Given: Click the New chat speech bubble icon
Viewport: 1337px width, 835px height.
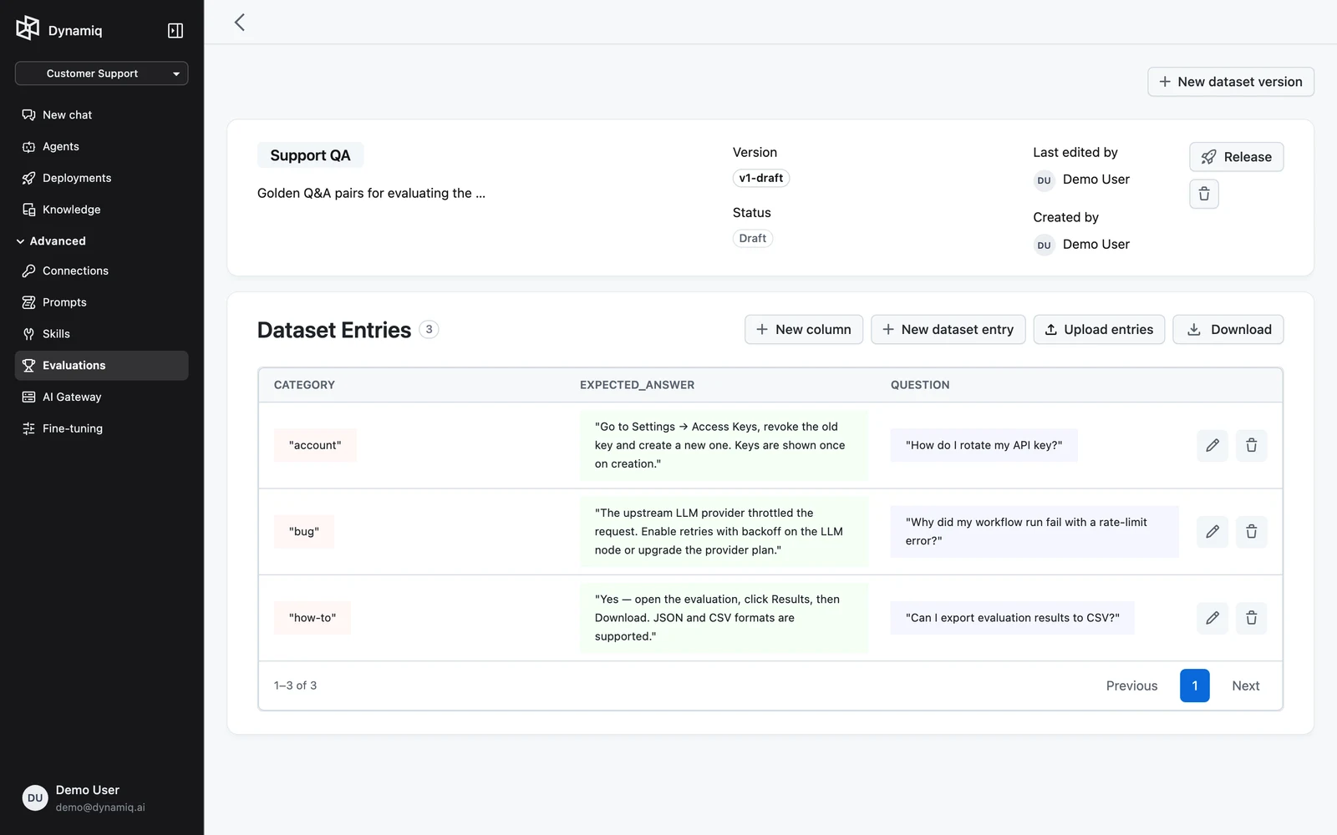Looking at the screenshot, I should pyautogui.click(x=28, y=115).
